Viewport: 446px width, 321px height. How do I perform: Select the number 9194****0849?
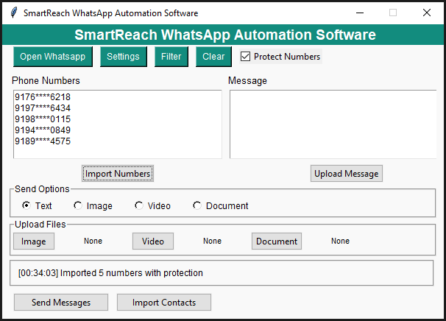pyautogui.click(x=43, y=130)
